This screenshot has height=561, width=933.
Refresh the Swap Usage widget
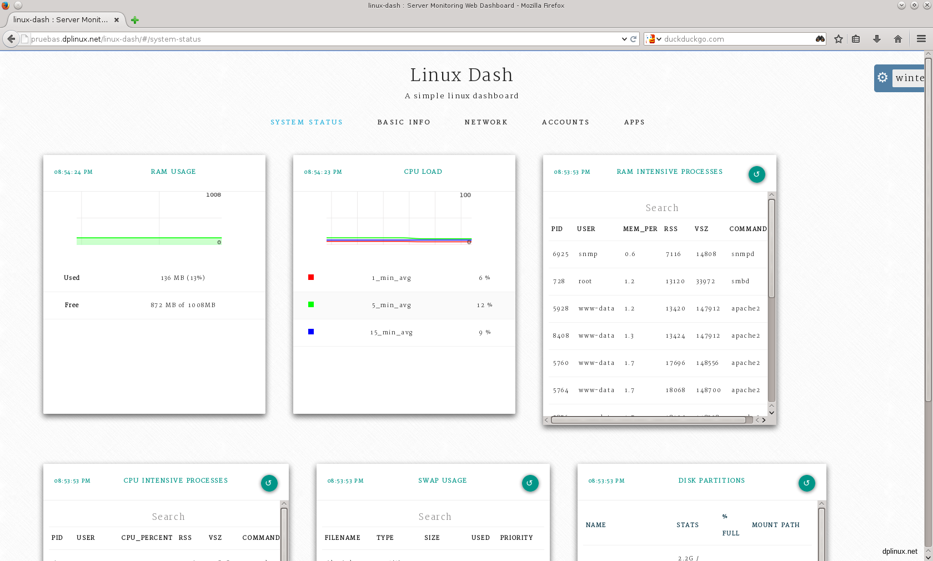point(530,483)
